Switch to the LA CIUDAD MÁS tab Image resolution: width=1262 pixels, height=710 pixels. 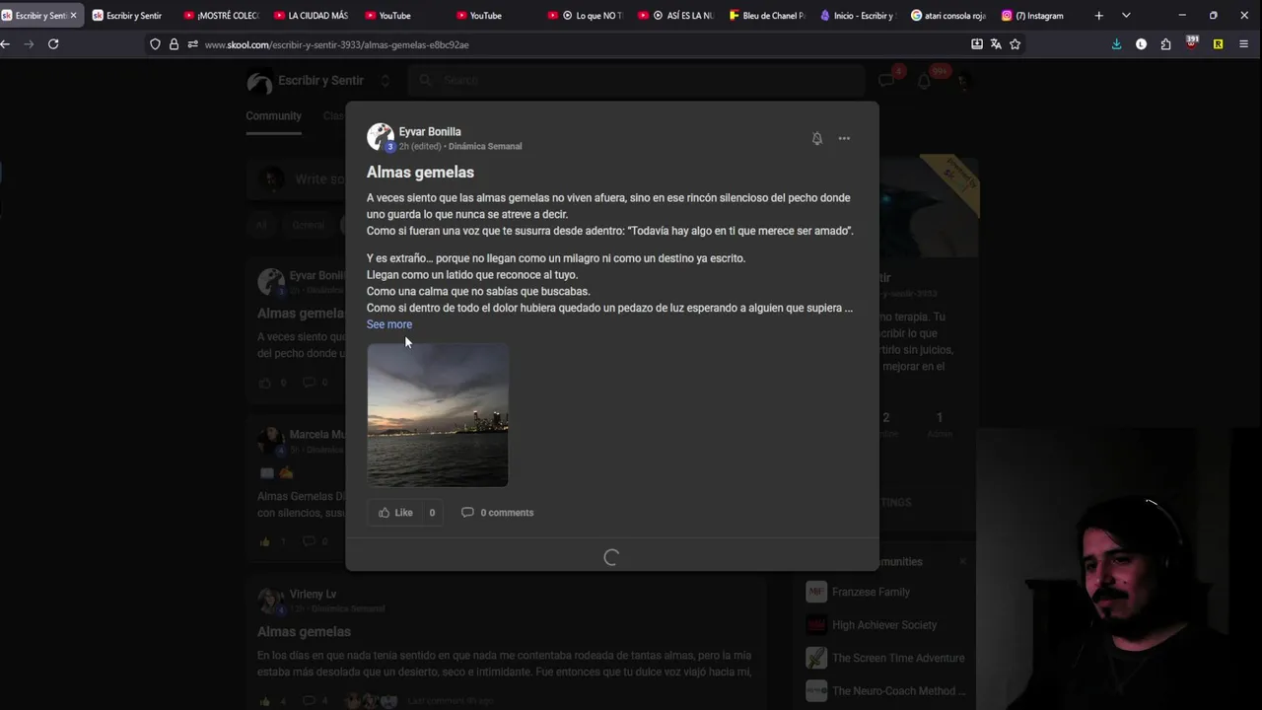tap(312, 16)
